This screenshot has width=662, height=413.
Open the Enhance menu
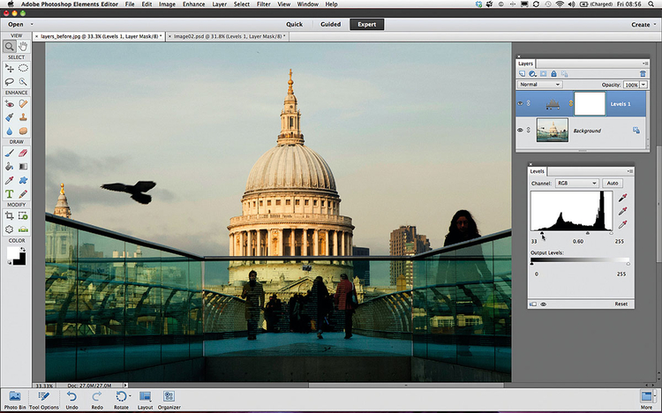click(x=194, y=4)
